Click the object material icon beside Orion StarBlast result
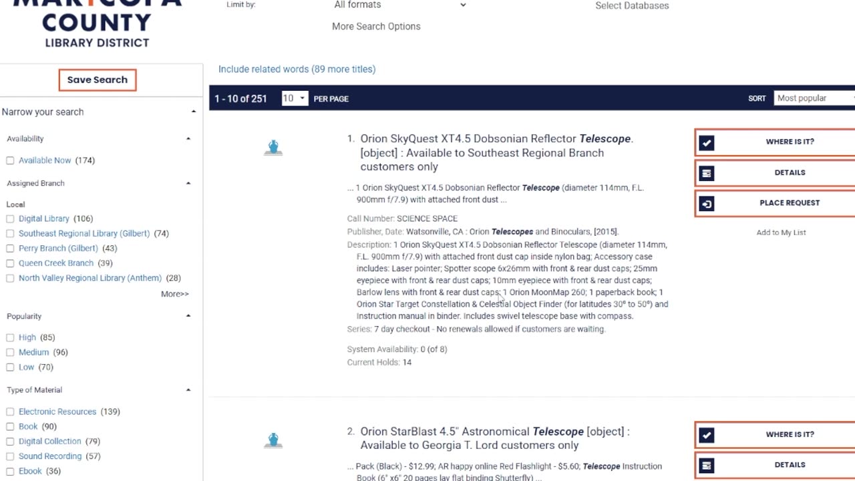 pos(273,440)
